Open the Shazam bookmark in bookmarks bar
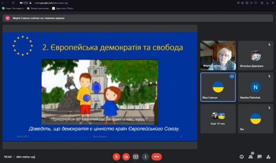 (39, 8)
